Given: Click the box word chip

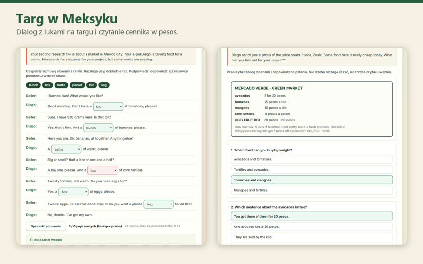Looking at the screenshot, I should (47, 85).
